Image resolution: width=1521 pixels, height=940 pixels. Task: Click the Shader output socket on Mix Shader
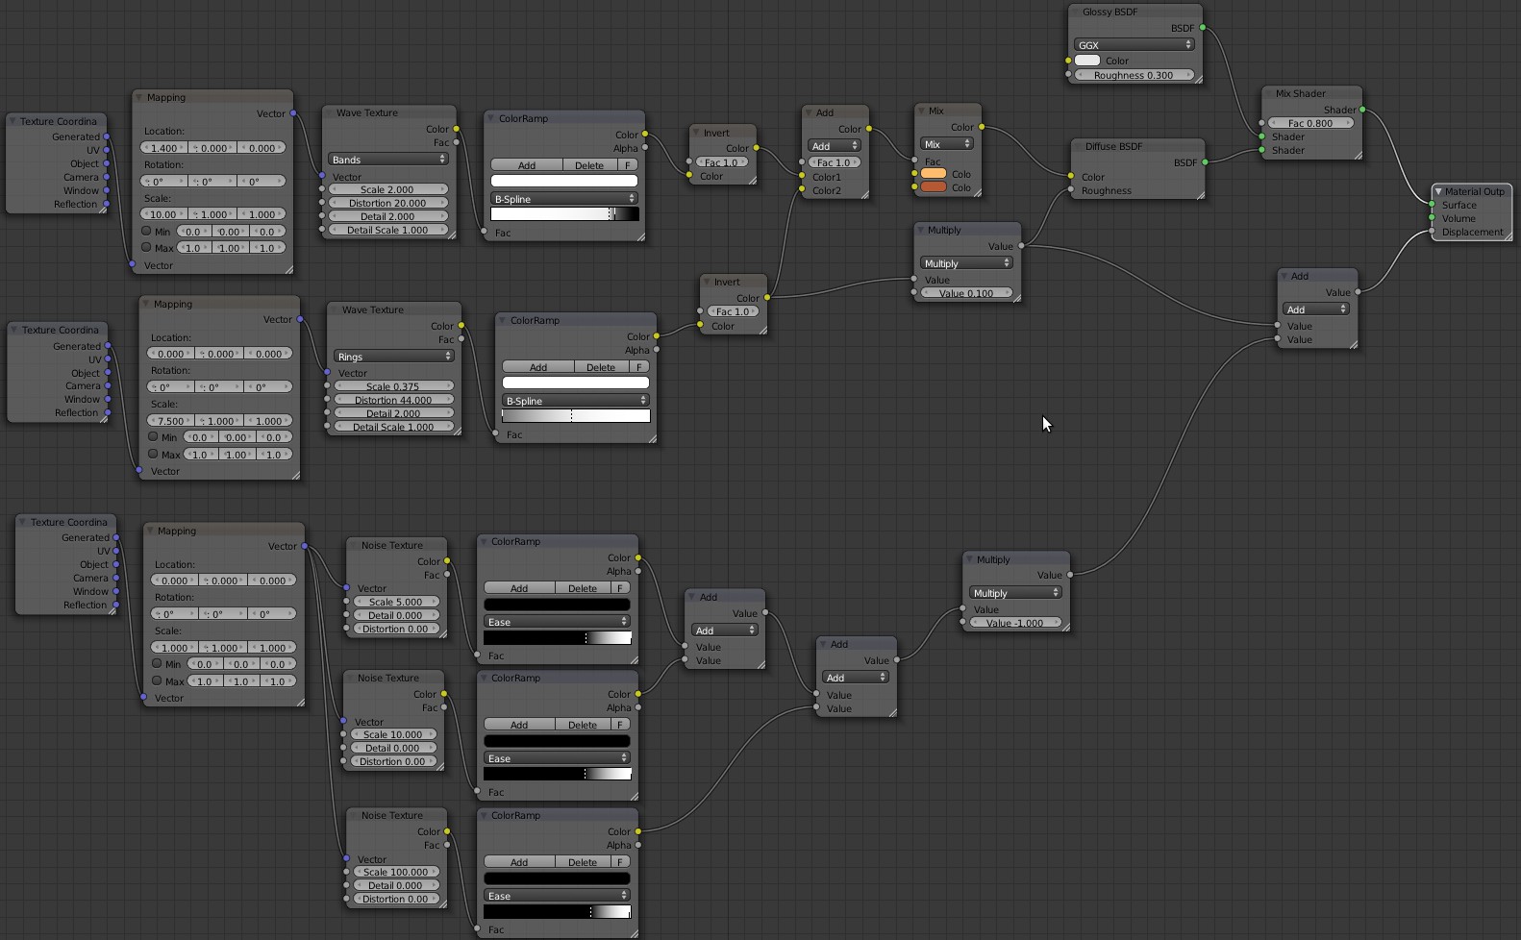[x=1362, y=110]
